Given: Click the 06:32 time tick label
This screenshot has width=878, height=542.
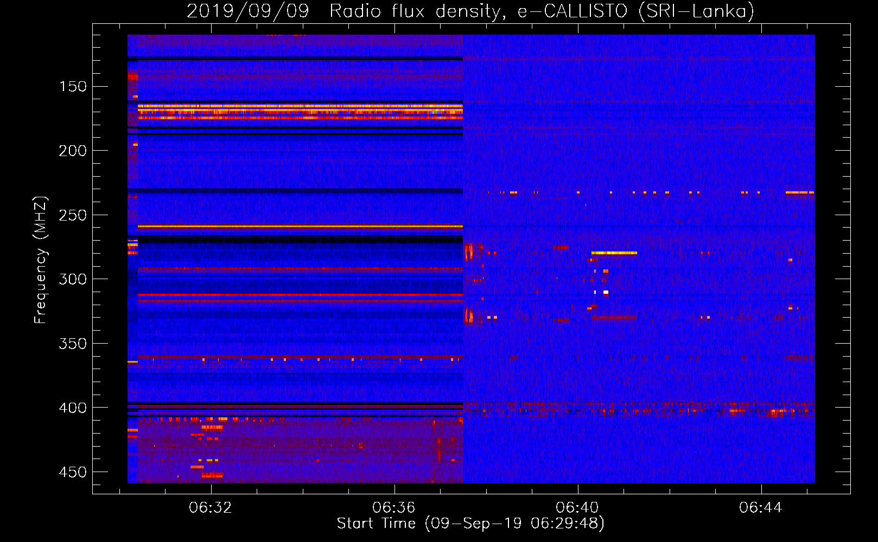Looking at the screenshot, I should 210,507.
